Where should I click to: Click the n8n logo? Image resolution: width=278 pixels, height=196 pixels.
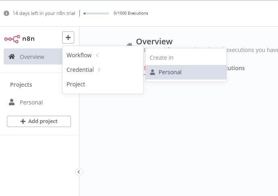tap(12, 39)
